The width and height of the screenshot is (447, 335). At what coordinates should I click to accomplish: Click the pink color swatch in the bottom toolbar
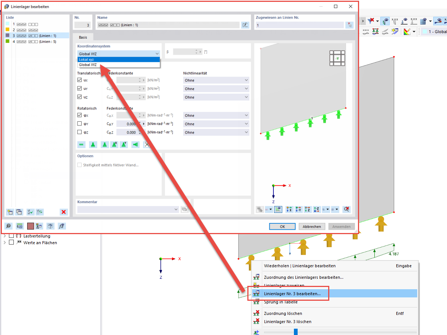point(30,226)
